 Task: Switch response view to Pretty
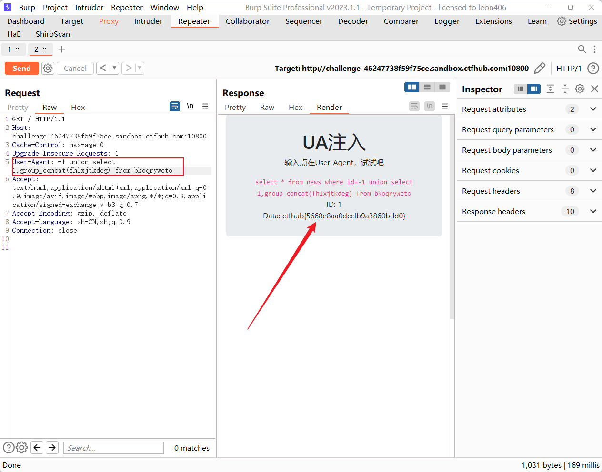tap(235, 107)
